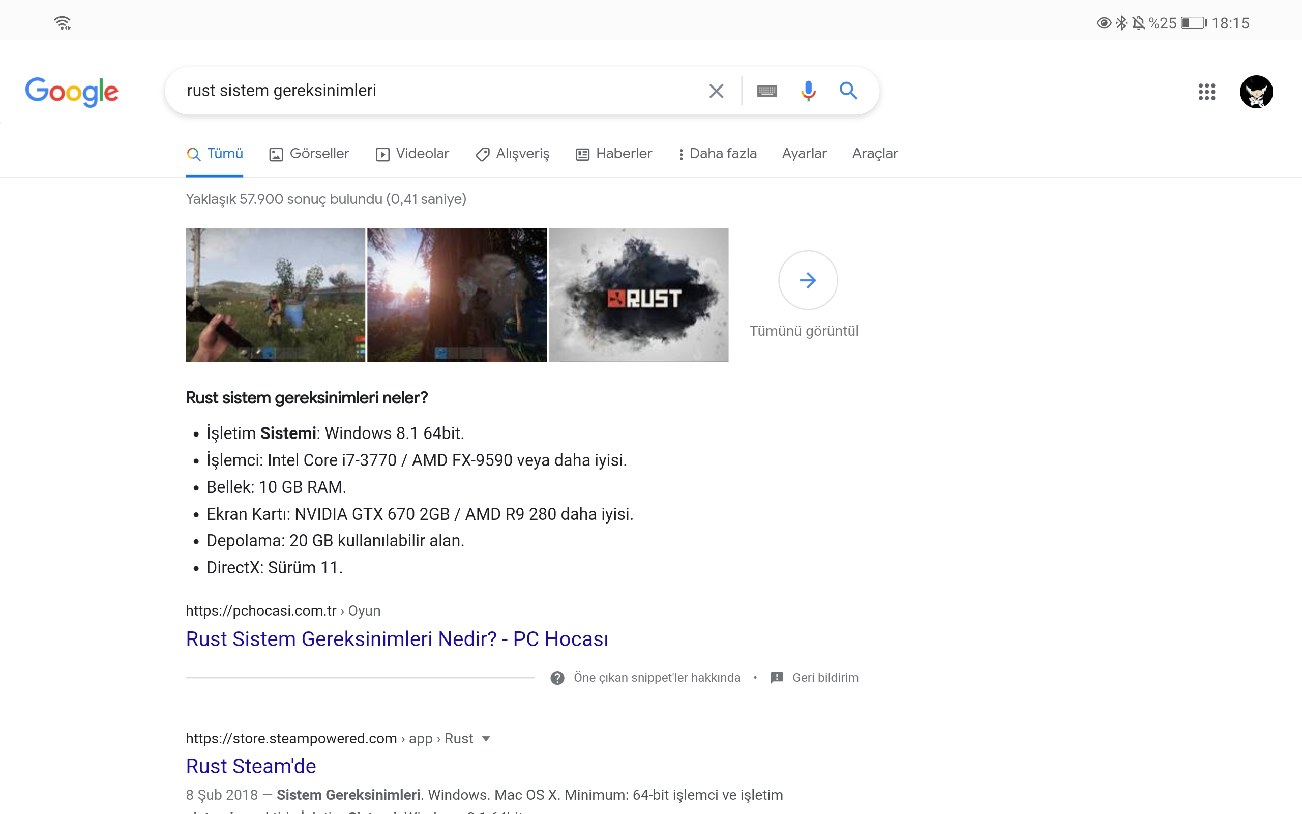Switch to the Görseller tab
The width and height of the screenshot is (1302, 814).
(309, 154)
